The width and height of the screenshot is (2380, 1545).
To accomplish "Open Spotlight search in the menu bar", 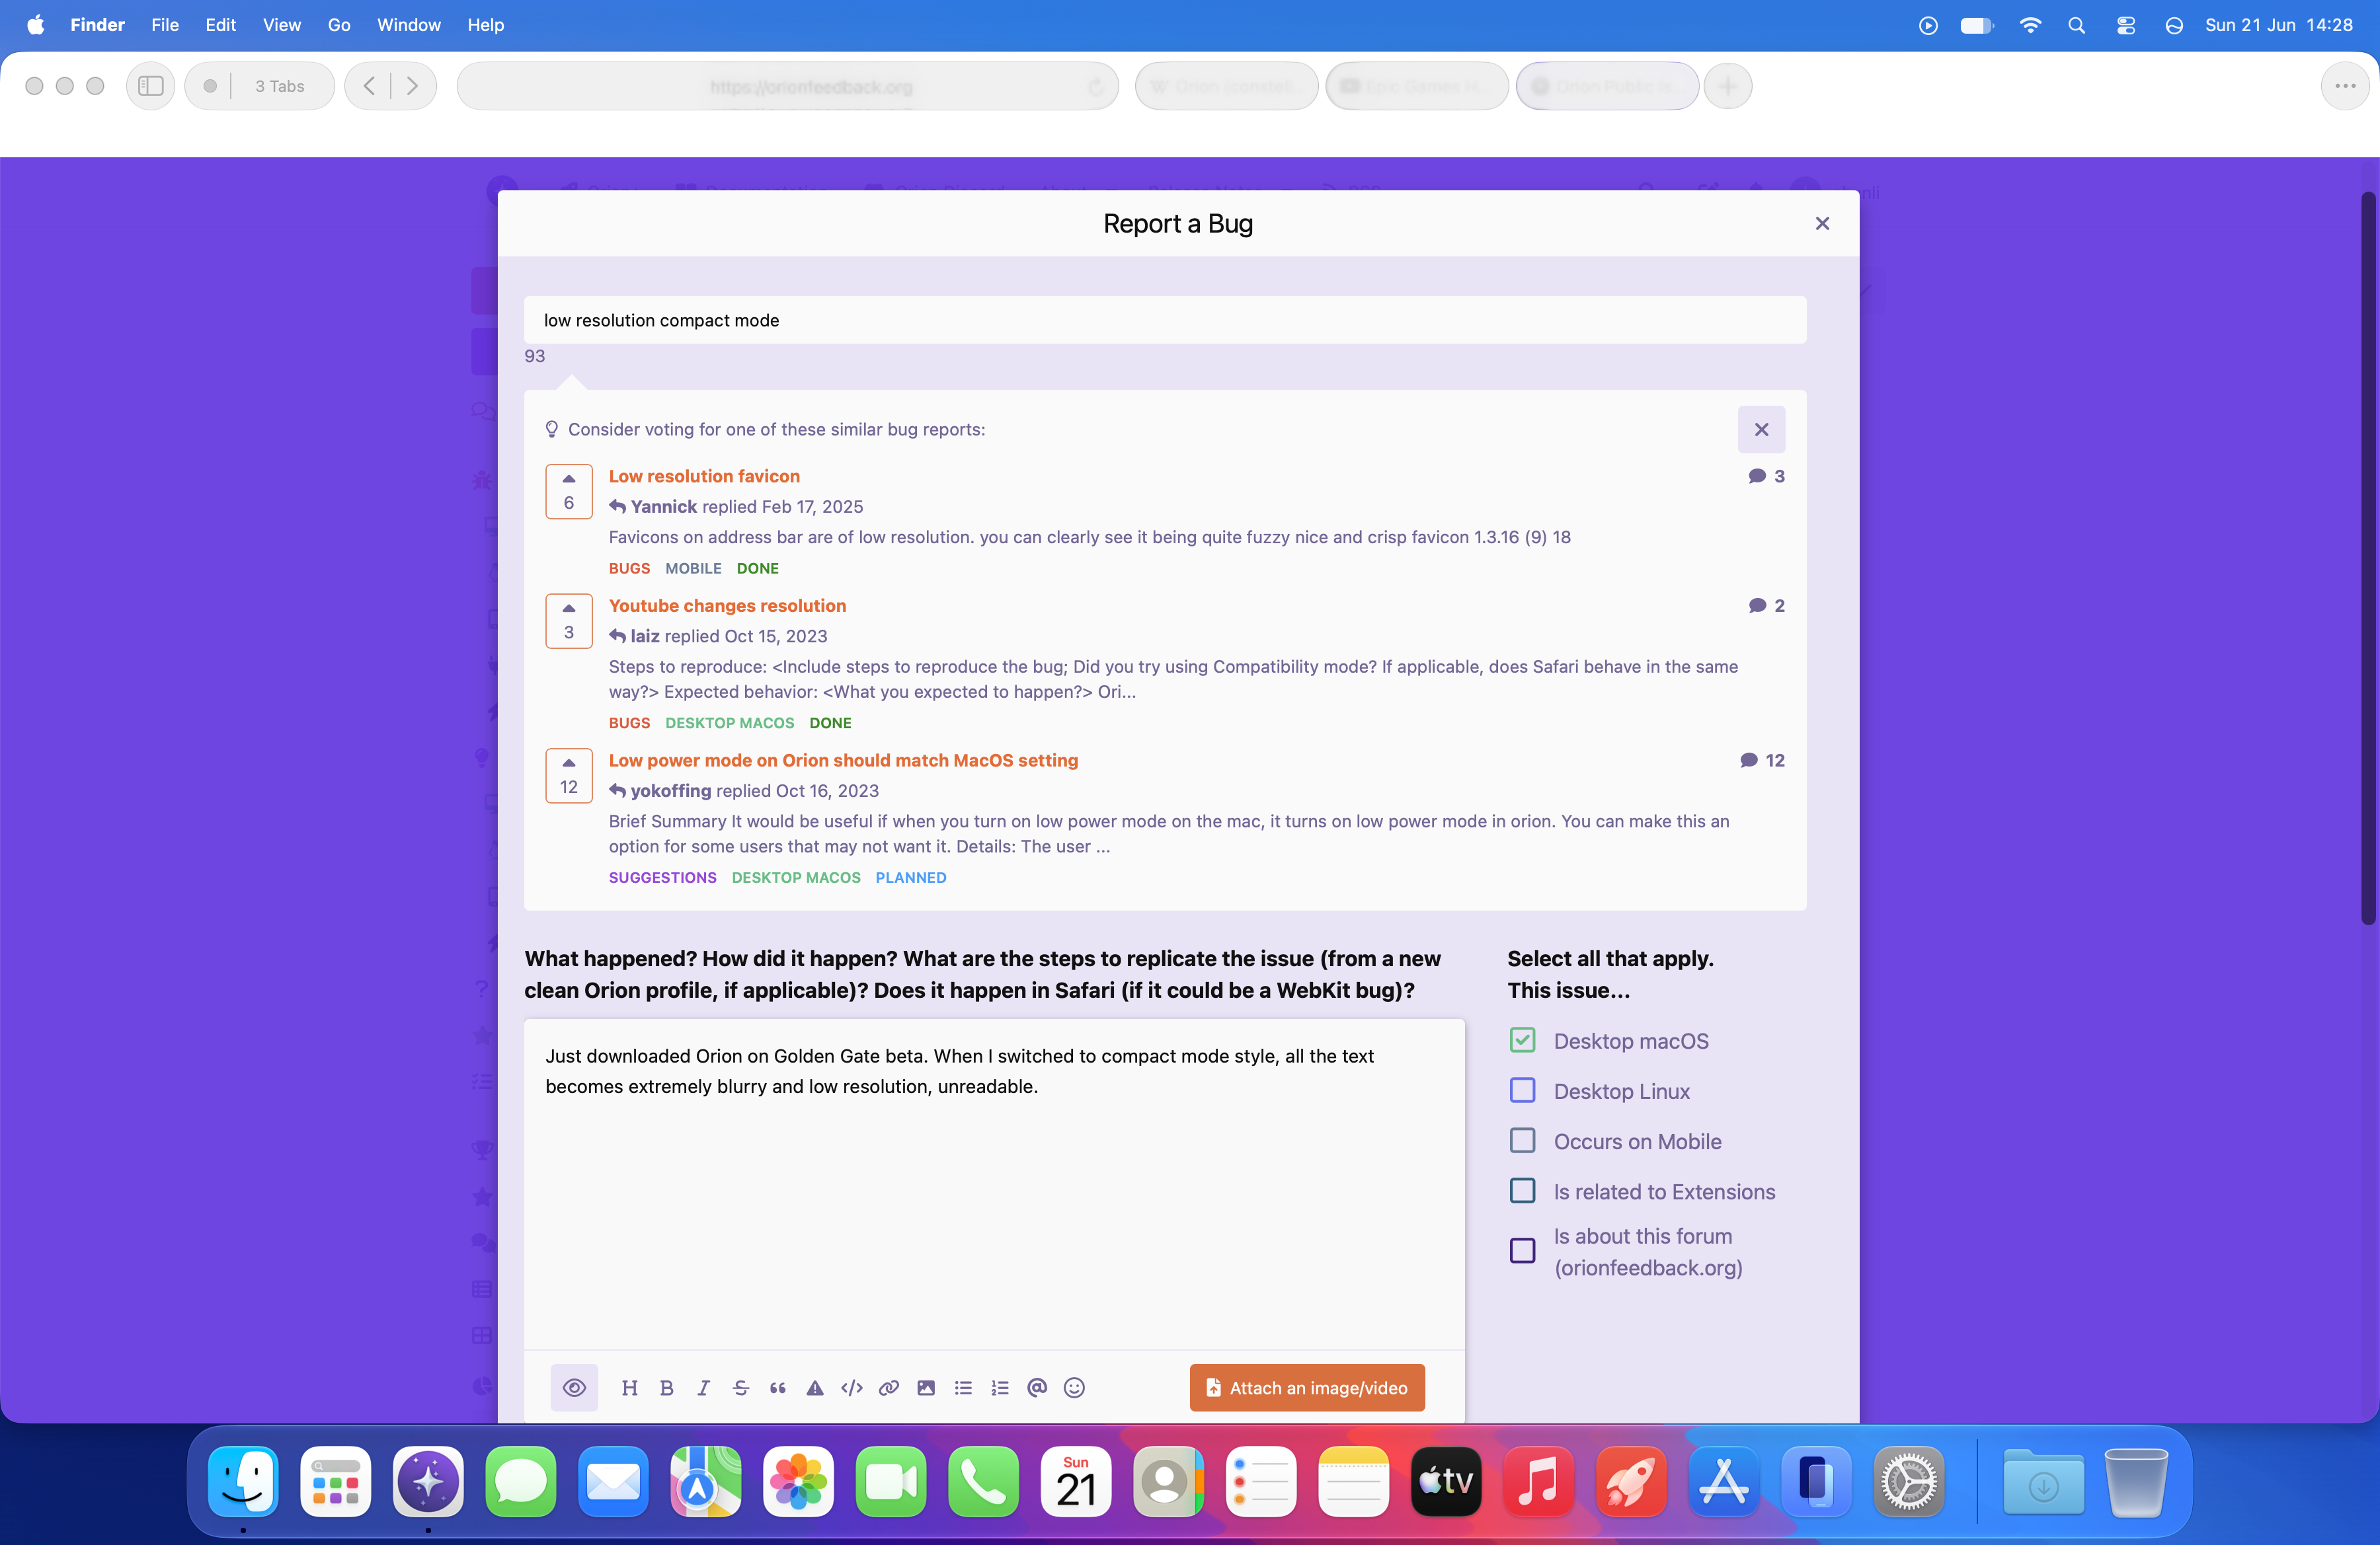I will coord(2076,25).
